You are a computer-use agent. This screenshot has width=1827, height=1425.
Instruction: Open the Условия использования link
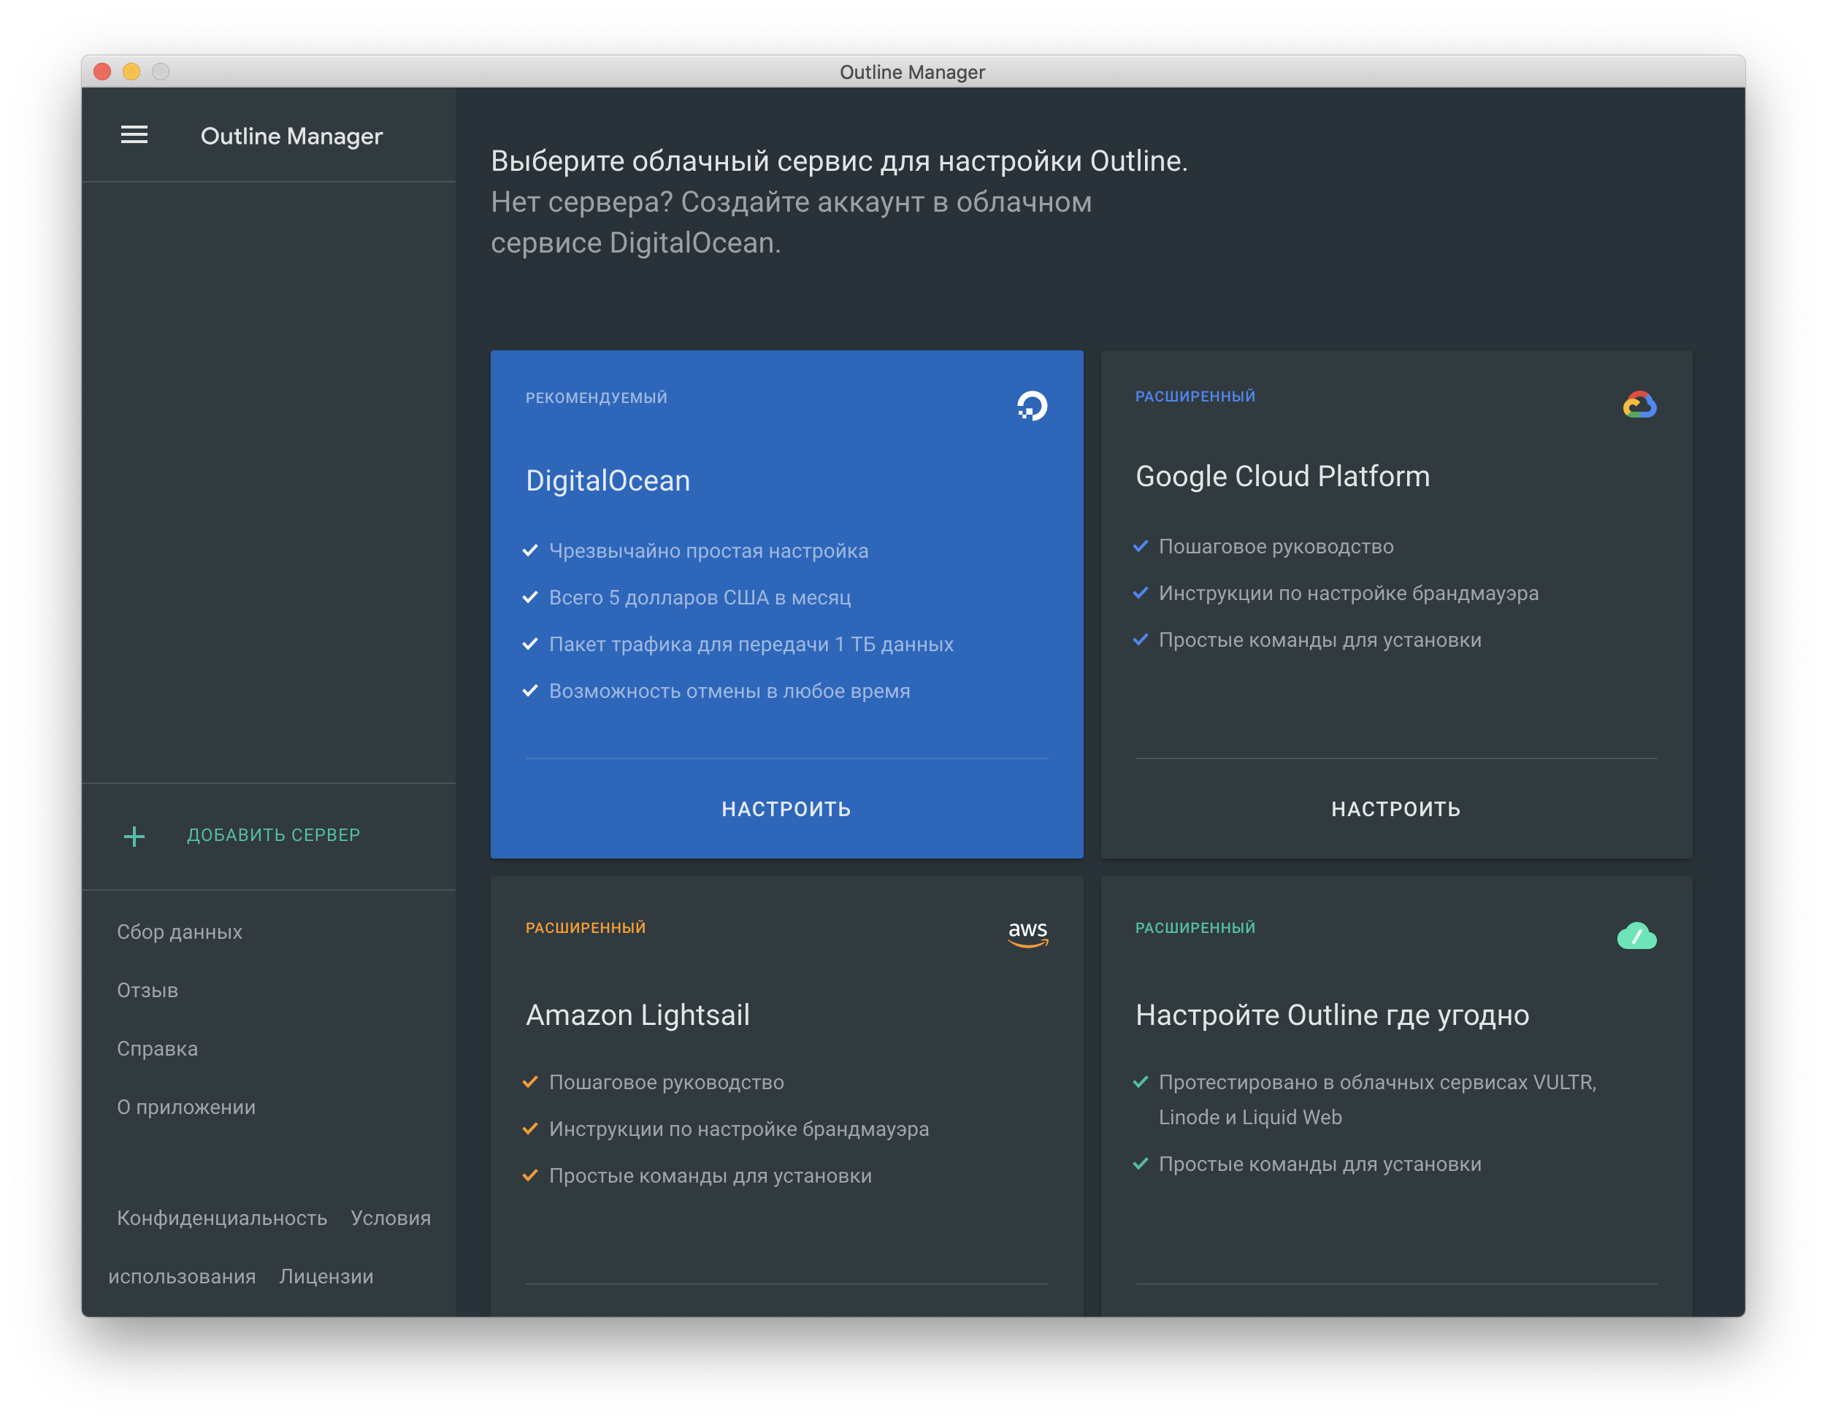click(x=391, y=1218)
